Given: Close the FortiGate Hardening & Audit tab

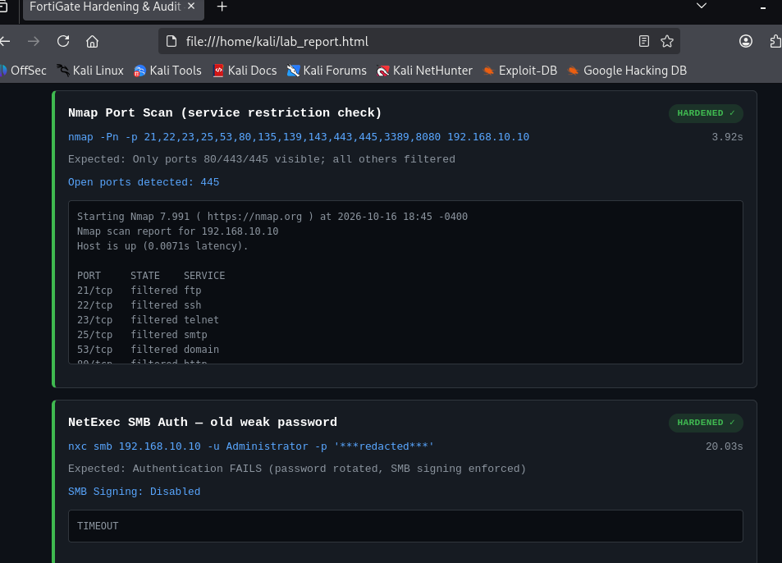Looking at the screenshot, I should click(191, 7).
